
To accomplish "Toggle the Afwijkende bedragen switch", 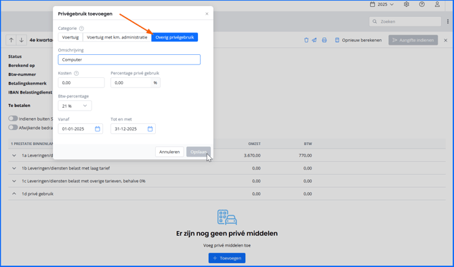I will [13, 127].
